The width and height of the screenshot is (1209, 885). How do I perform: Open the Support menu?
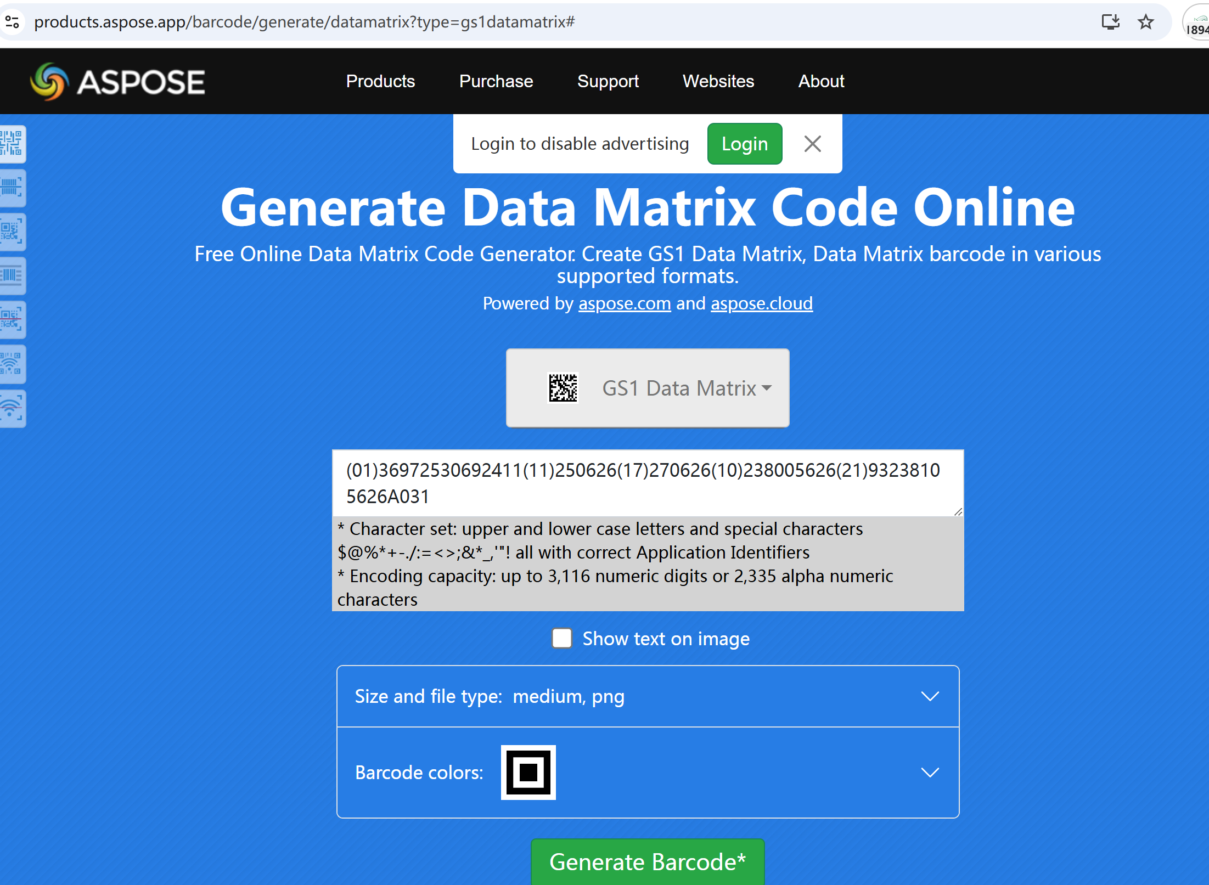tap(608, 81)
